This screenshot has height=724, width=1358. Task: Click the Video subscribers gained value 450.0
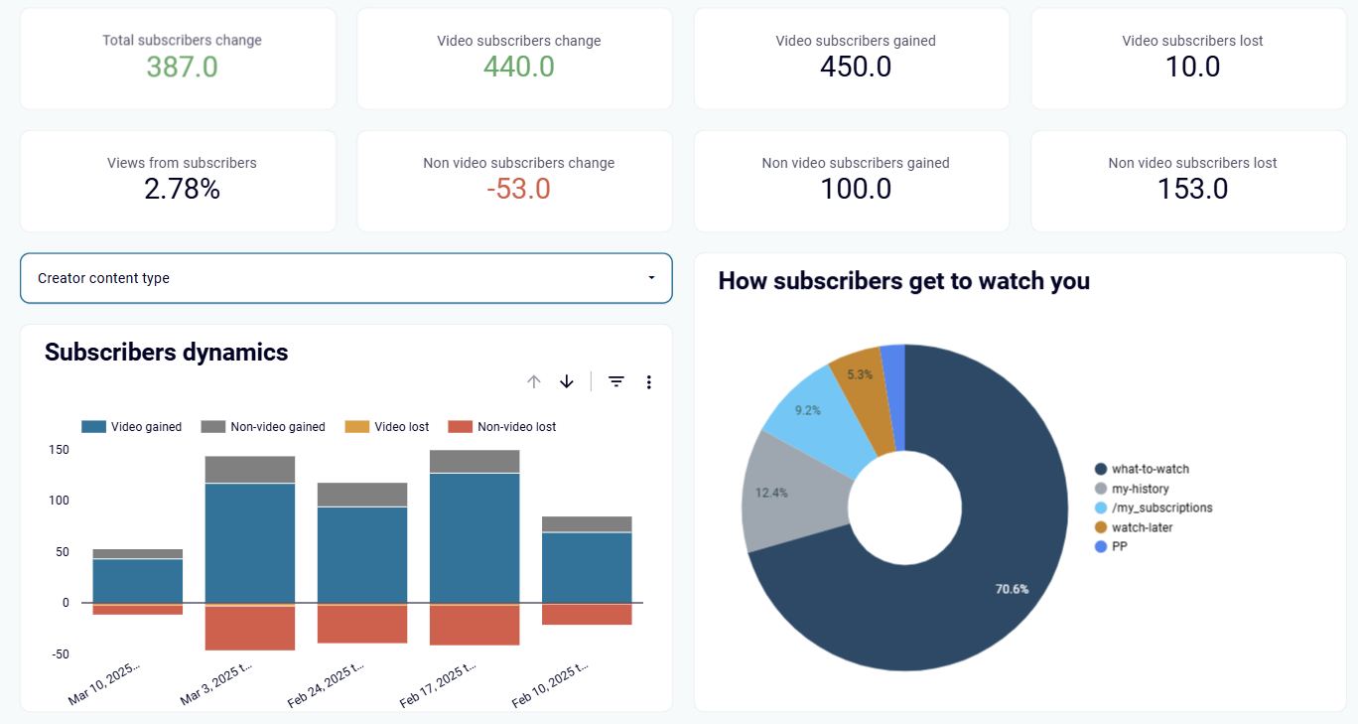tap(856, 68)
